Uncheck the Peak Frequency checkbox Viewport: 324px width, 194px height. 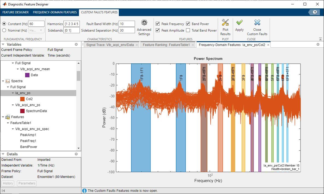pos(158,24)
